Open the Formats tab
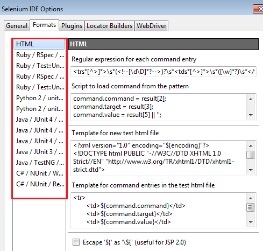Image resolution: width=263 pixels, height=251 pixels. [x=44, y=25]
